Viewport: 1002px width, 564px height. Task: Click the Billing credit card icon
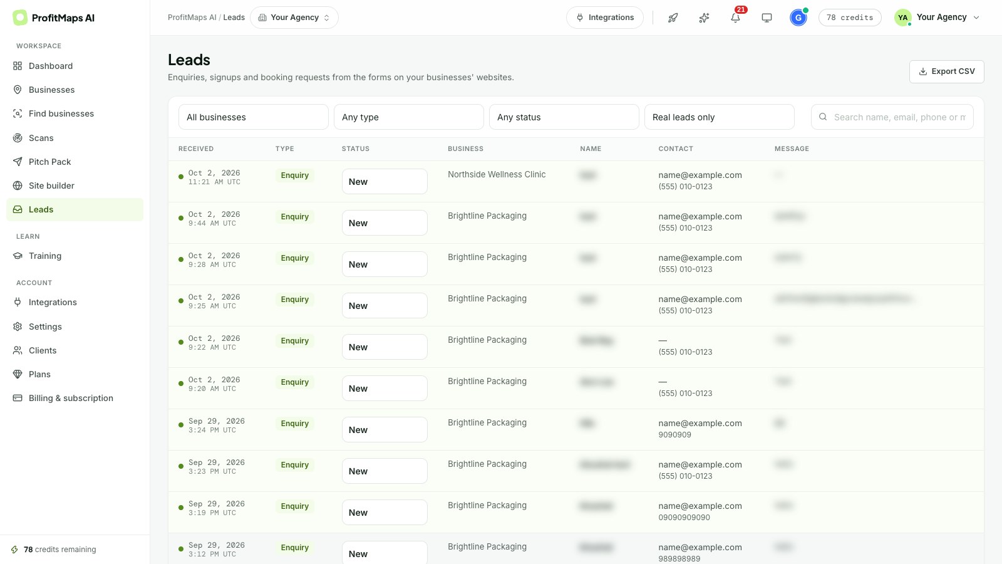[x=18, y=398]
